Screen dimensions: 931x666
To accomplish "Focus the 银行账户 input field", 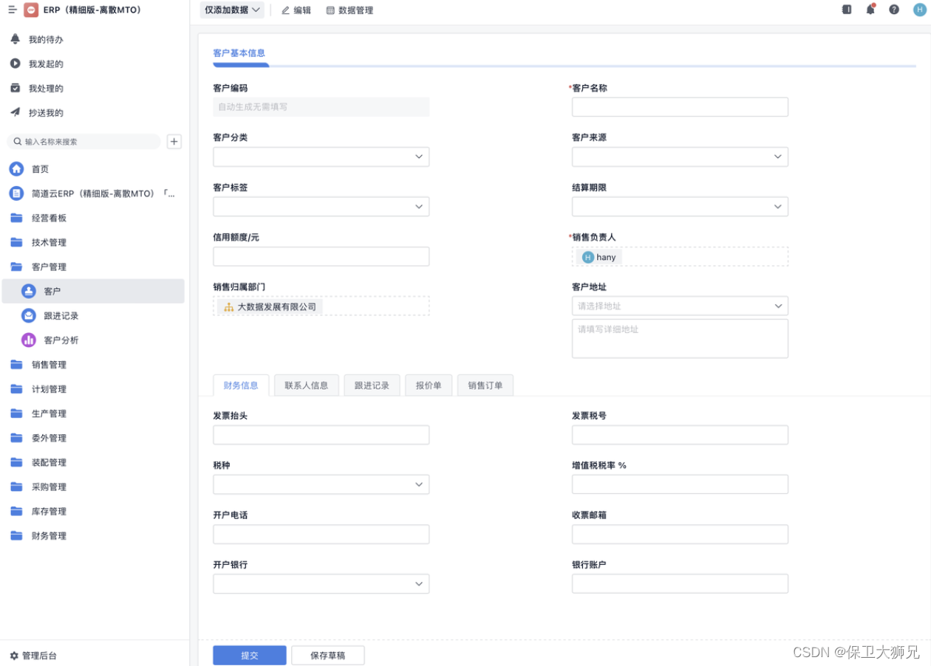I will coord(680,584).
